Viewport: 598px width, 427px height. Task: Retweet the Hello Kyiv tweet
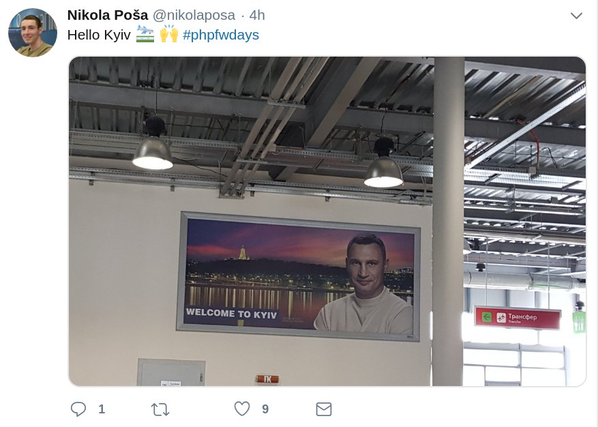160,409
